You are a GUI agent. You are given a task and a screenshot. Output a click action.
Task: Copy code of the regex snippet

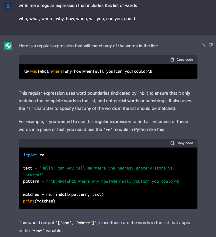pyautogui.click(x=182, y=60)
